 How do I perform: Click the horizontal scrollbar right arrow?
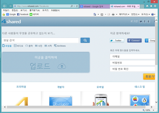[151, 107]
